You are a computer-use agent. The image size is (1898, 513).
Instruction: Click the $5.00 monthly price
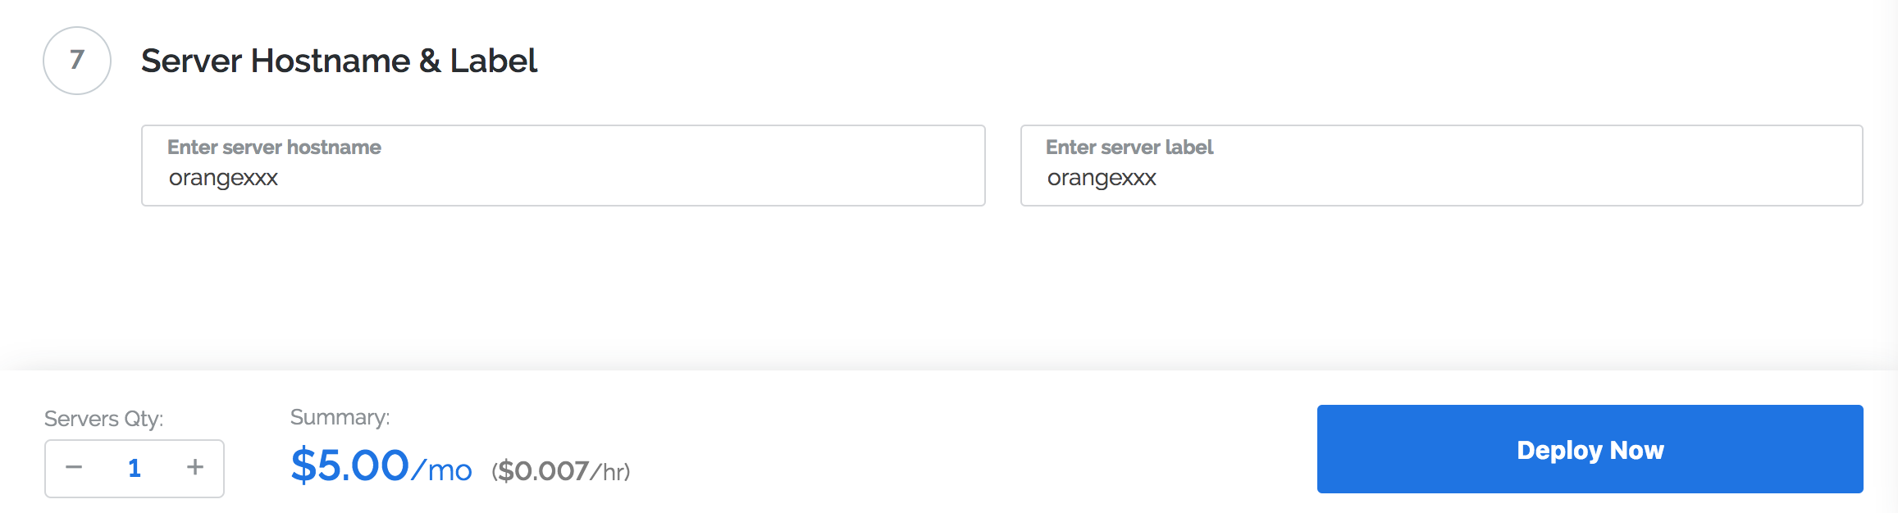pos(350,465)
